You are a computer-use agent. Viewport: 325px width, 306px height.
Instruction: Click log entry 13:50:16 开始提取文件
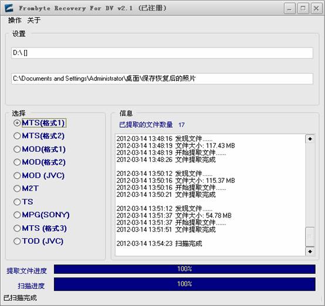coord(171,188)
